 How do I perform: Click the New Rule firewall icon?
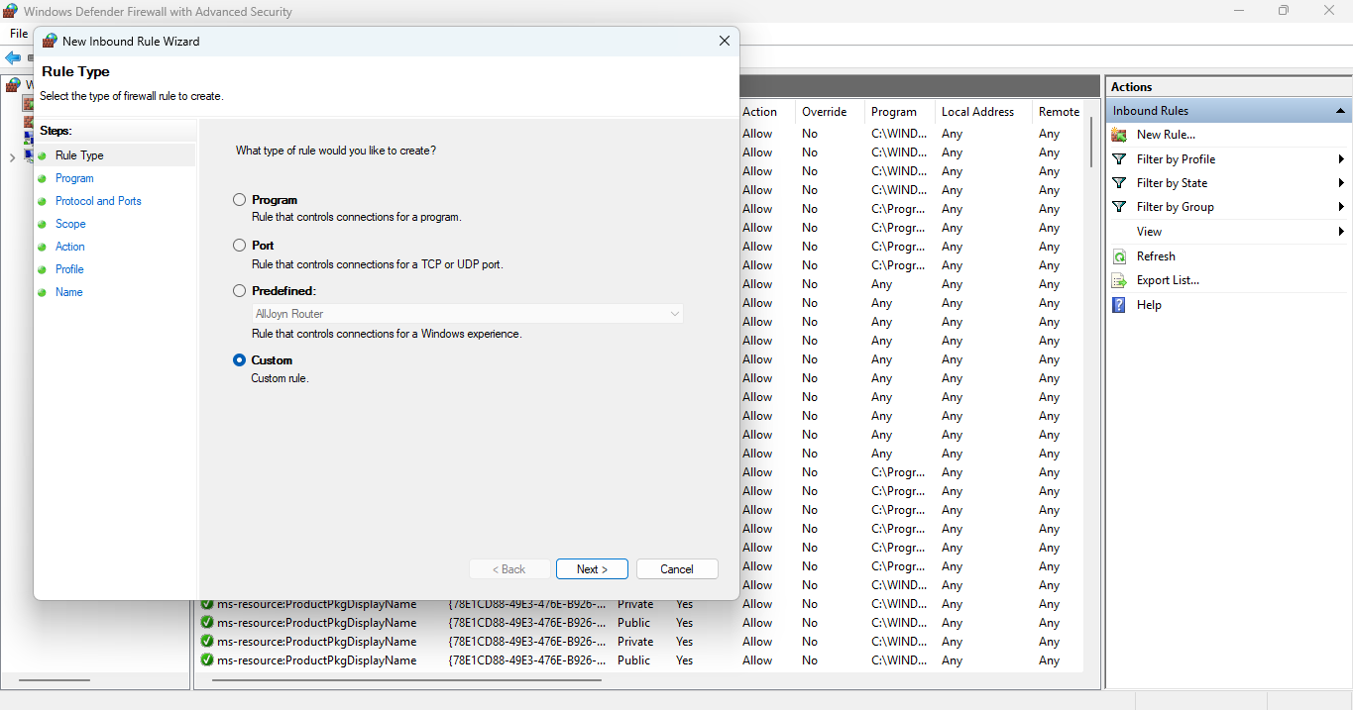[1119, 135]
